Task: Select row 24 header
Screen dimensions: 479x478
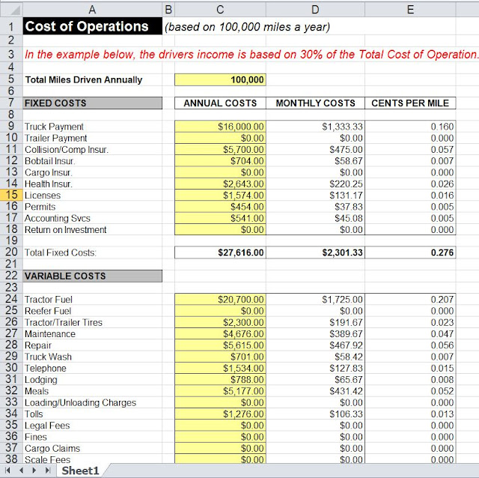Action: click(11, 299)
